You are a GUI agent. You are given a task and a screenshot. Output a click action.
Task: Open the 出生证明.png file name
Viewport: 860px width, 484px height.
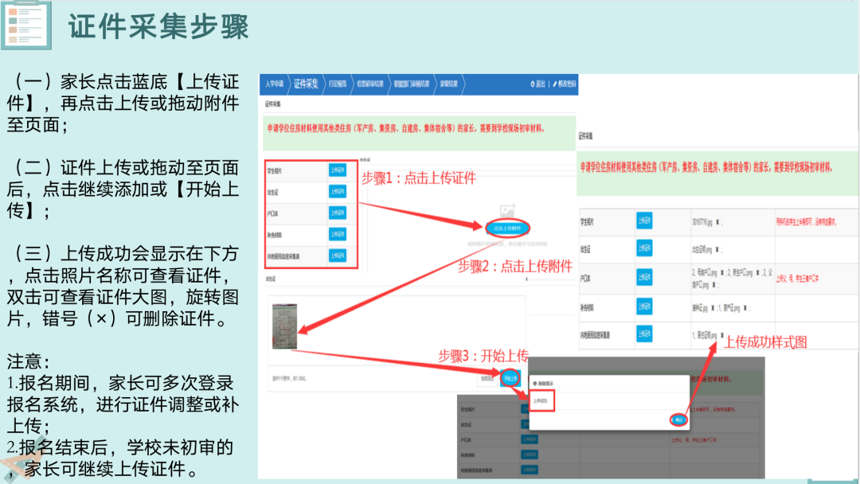pos(702,249)
